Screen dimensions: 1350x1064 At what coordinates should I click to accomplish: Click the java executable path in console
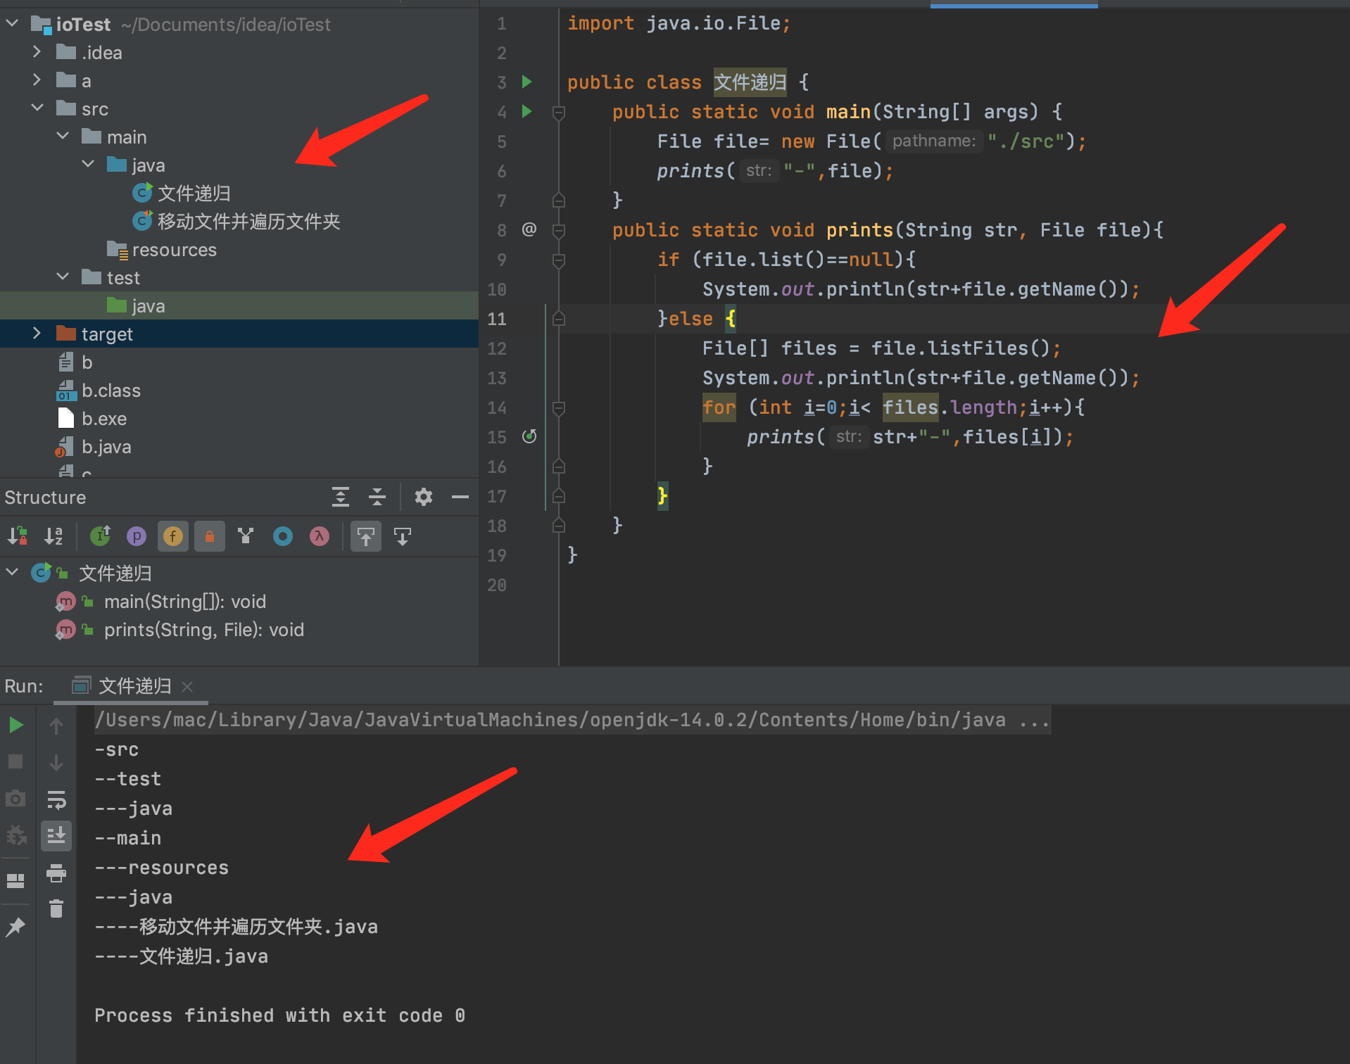click(x=572, y=720)
